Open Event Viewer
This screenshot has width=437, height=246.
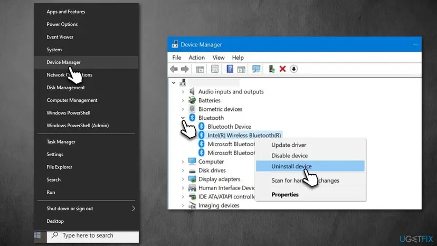[x=87, y=37]
